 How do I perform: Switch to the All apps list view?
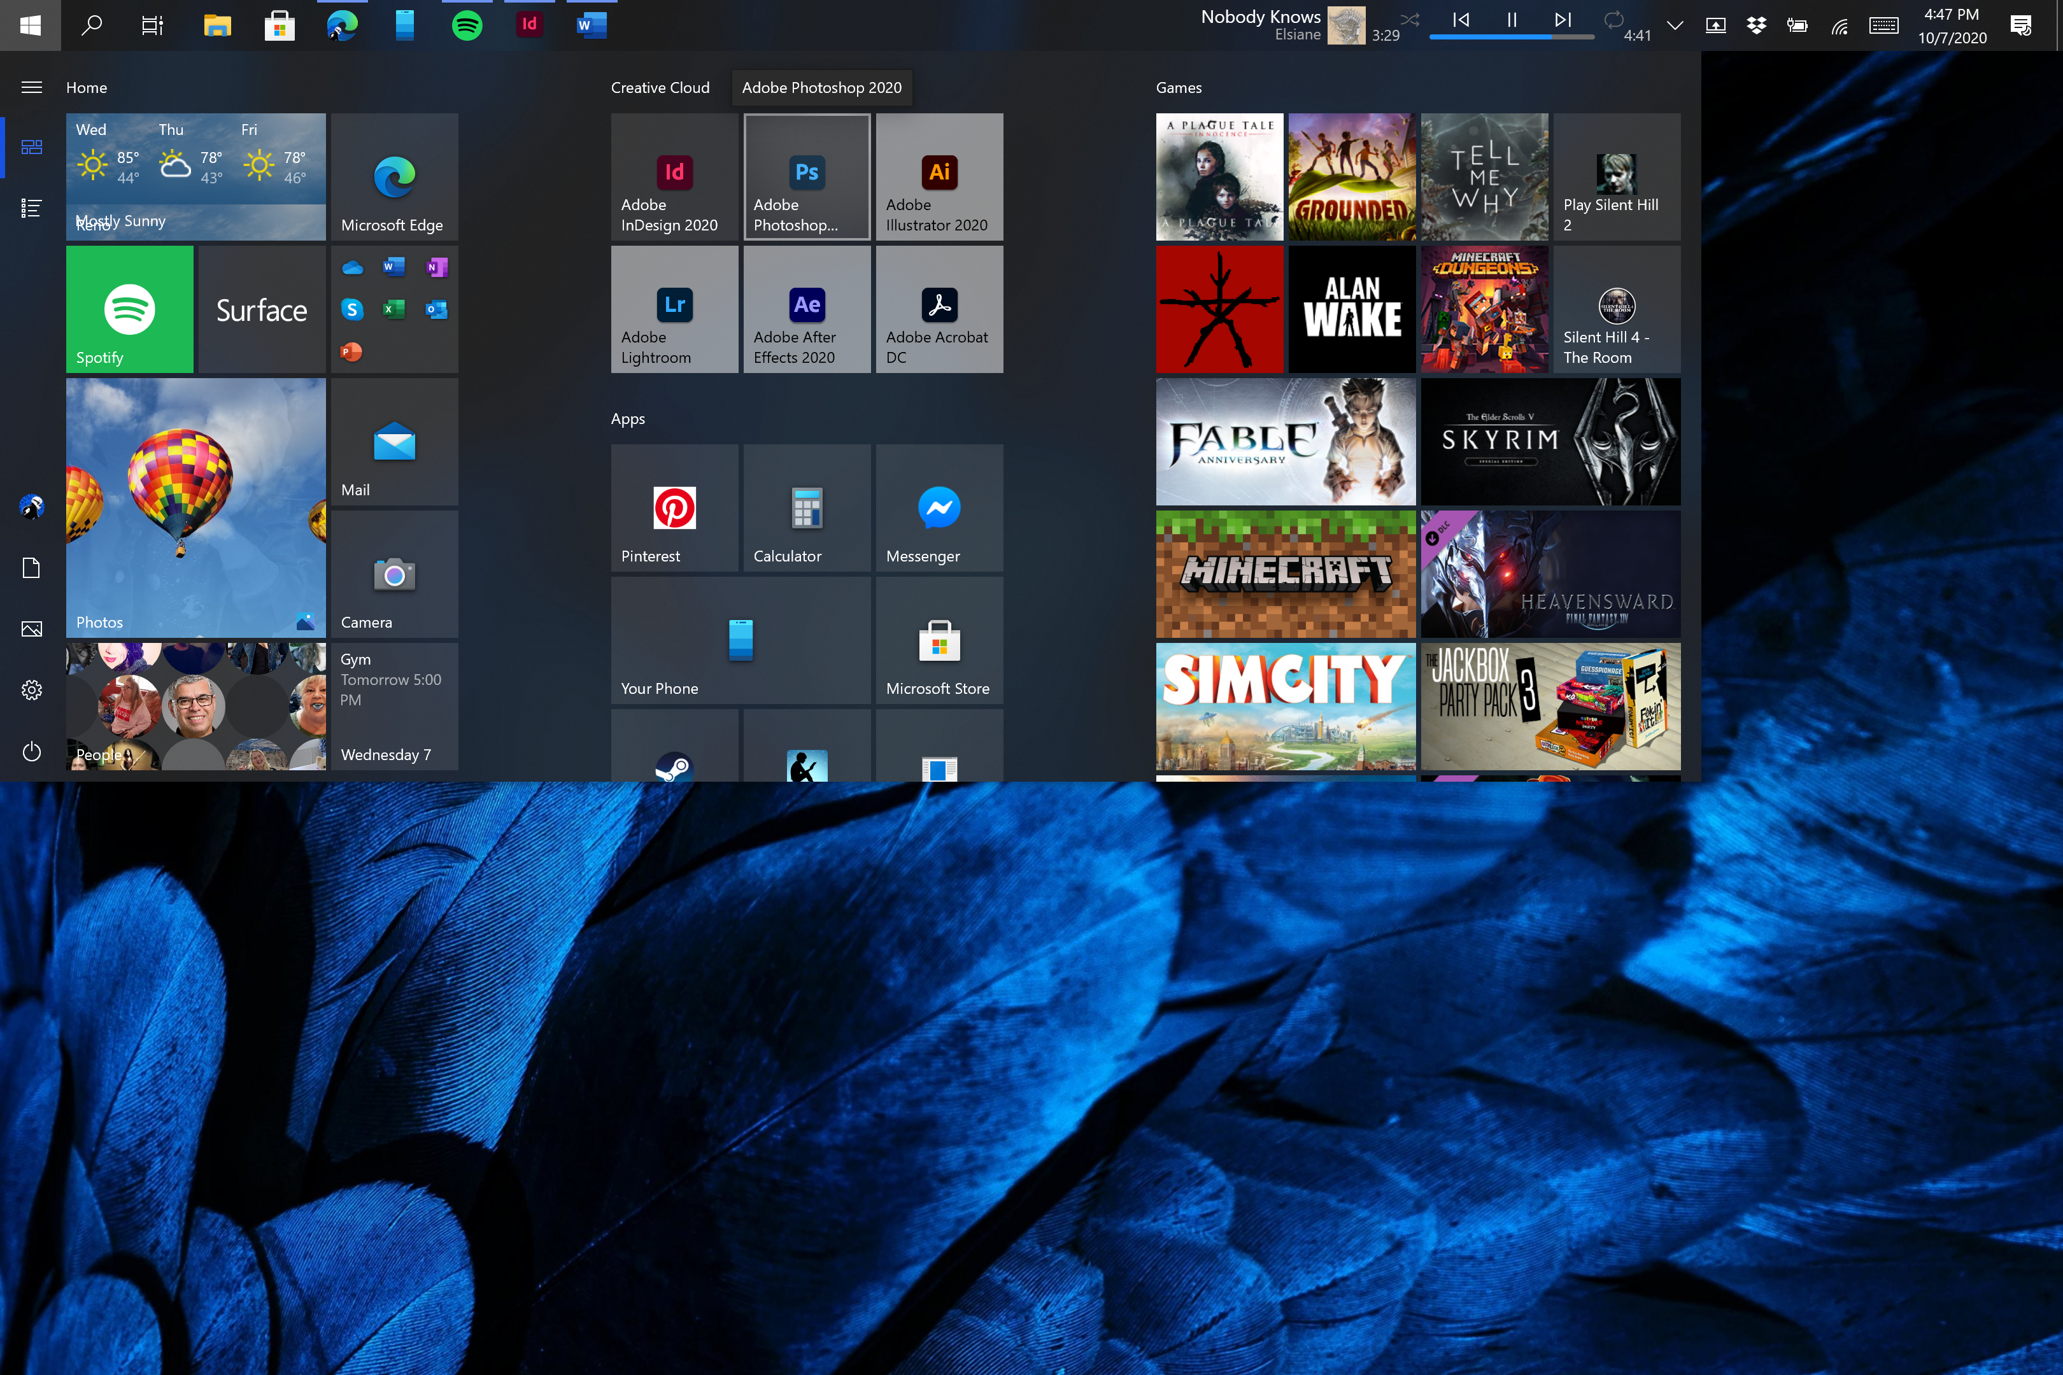(32, 208)
